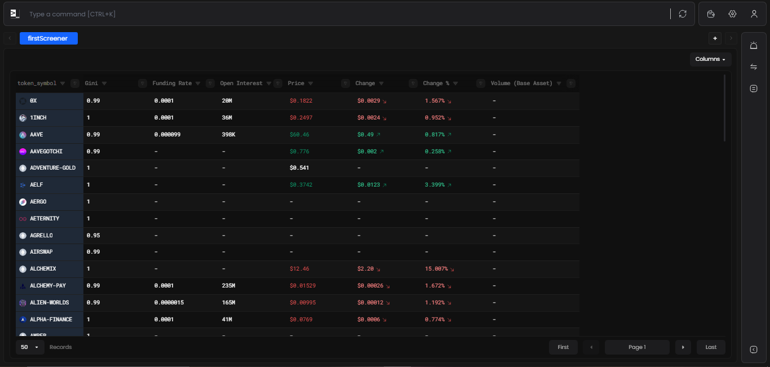Click the swap arrows sidebar icon
Image resolution: width=770 pixels, height=367 pixels.
(x=754, y=67)
